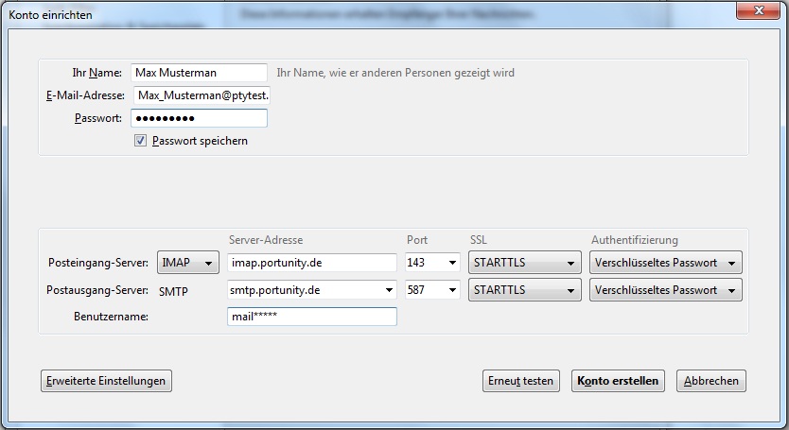Open the Postausgang-Server STARTTLS dropdown
The height and width of the screenshot is (430, 789).
coord(524,290)
